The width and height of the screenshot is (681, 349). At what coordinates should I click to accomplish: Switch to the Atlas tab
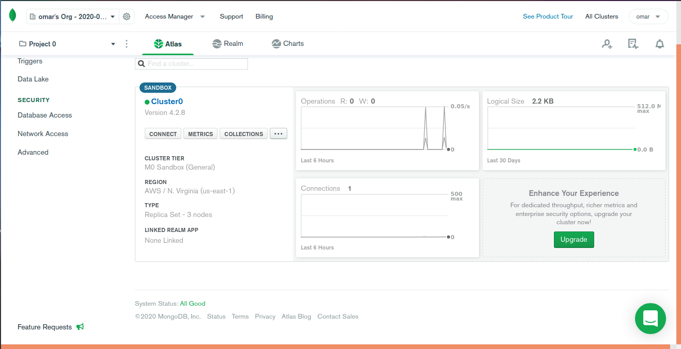pos(168,44)
